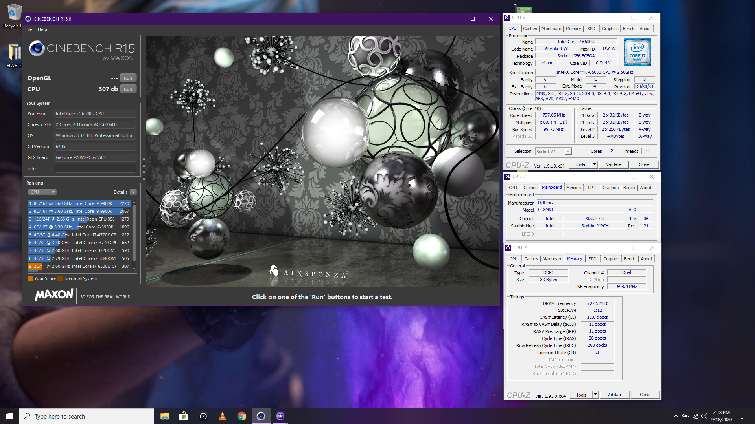Type in Windows taskbar search box
The width and height of the screenshot is (755, 424).
(87, 416)
